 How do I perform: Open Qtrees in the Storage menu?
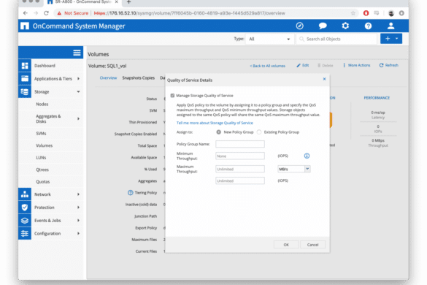42,170
